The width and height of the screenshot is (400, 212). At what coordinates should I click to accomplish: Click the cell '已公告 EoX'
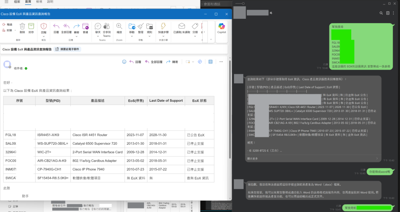196,135
